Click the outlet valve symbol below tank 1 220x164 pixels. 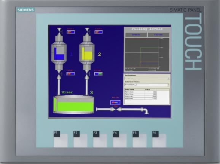point(59,73)
